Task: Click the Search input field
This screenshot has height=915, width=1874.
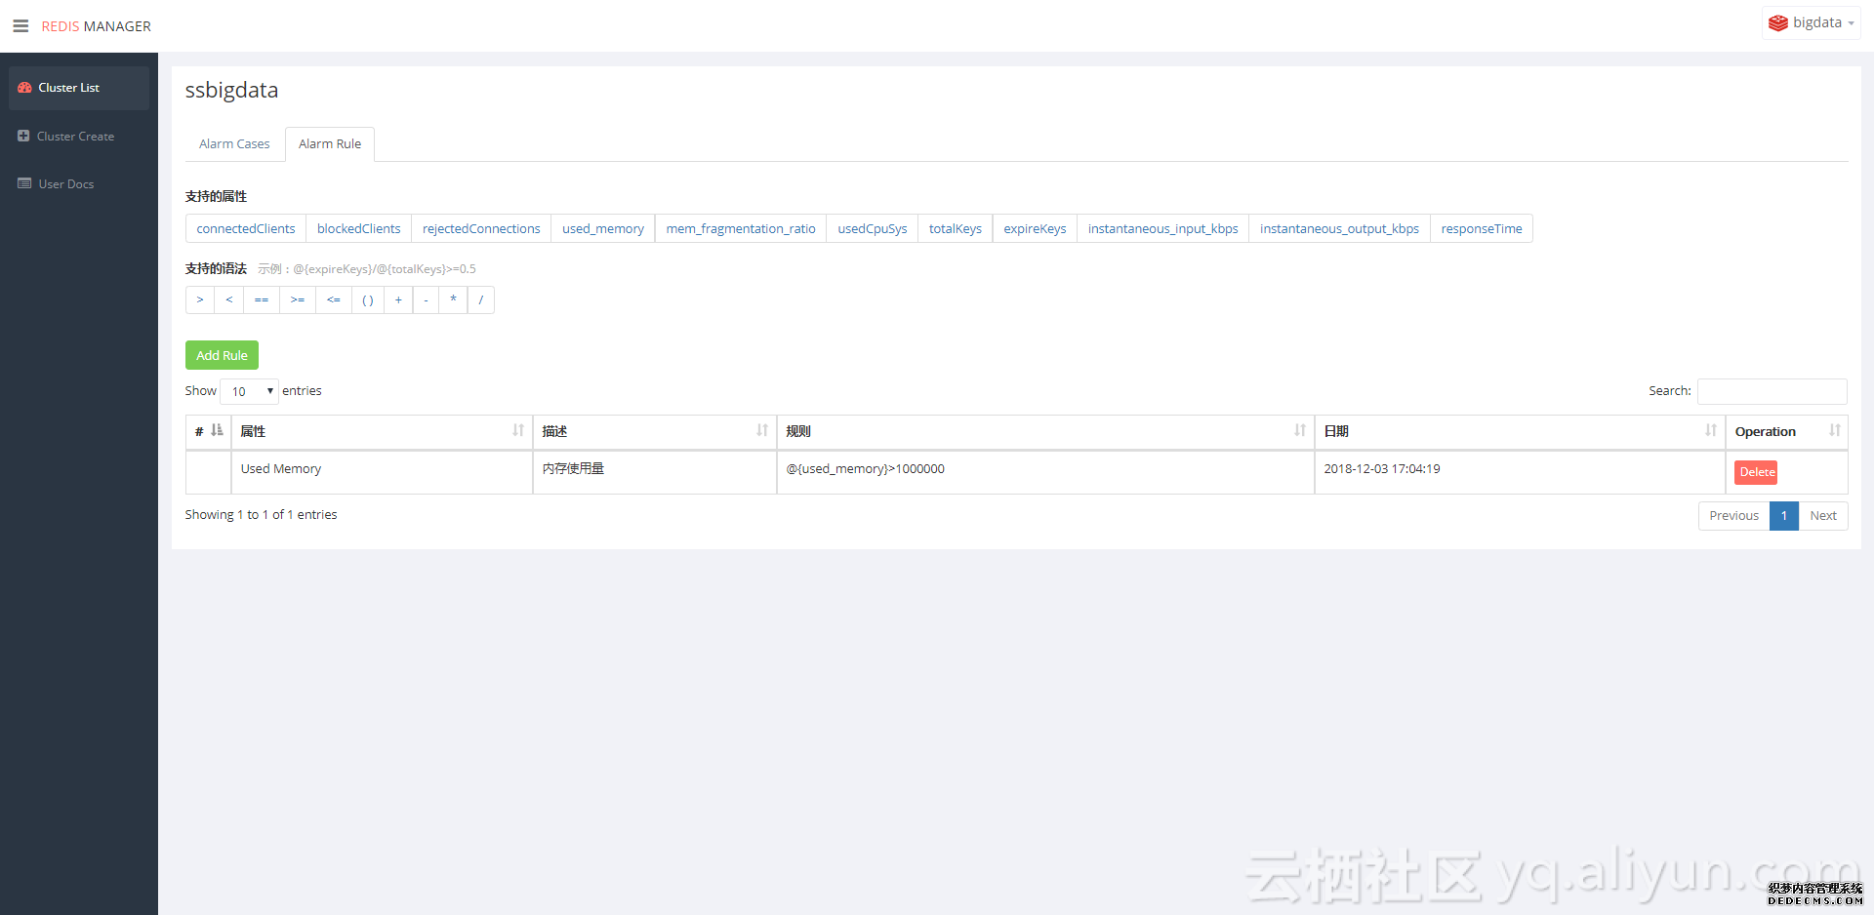Action: [x=1772, y=391]
